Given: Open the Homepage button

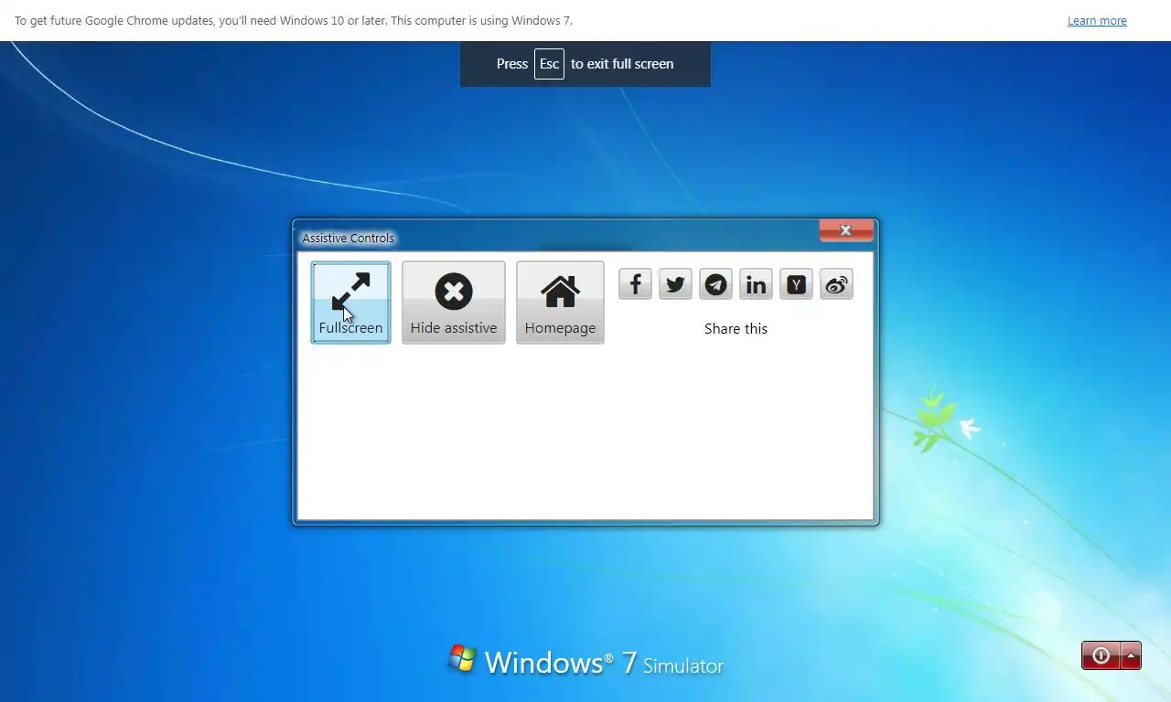Looking at the screenshot, I should [x=560, y=303].
